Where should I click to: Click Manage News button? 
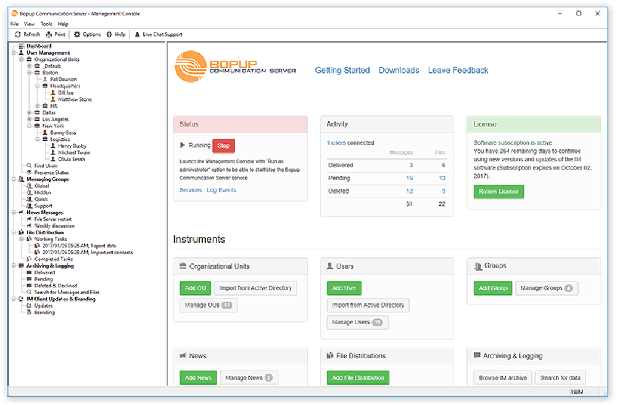(x=249, y=377)
